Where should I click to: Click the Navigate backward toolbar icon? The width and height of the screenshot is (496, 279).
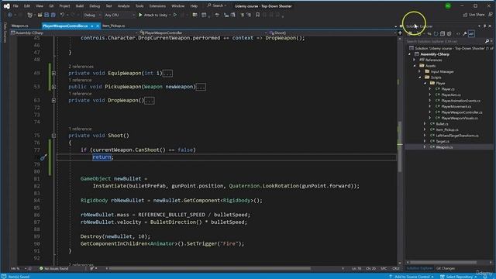pos(9,15)
